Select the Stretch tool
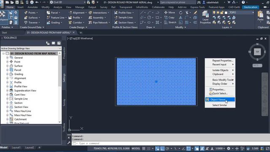Image resolution: width=270 pixels, height=152 pixels. click(170, 22)
